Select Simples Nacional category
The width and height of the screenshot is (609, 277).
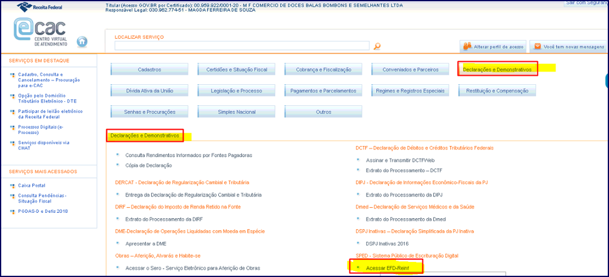pos(236,112)
